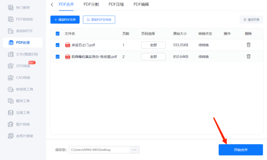Select the file name 命运石之门.pdf
This screenshot has height=160, width=267.
(x=83, y=45)
